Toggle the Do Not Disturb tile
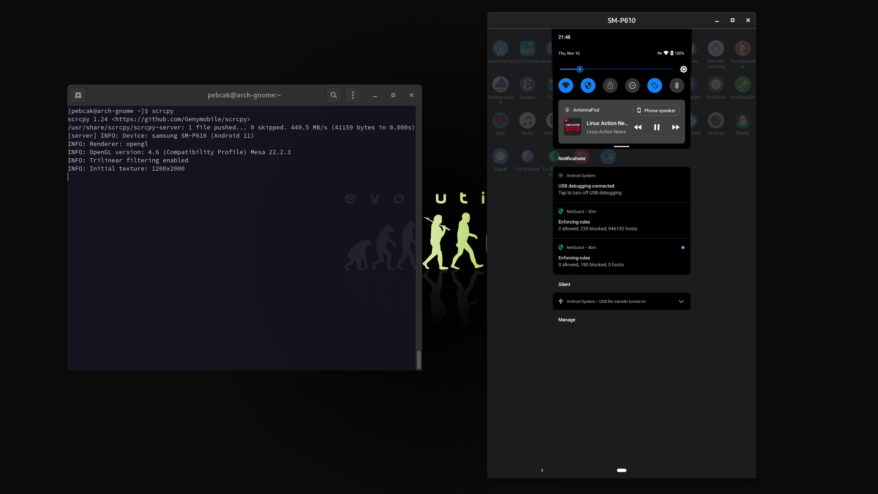Viewport: 878px width, 494px height. 632,86
